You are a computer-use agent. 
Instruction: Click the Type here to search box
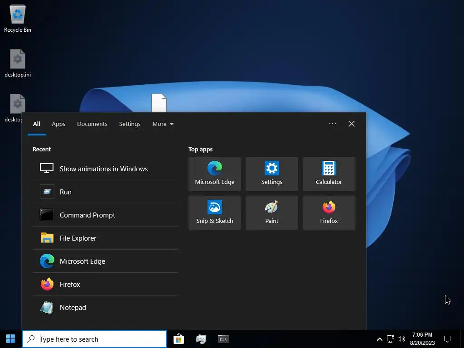coord(94,339)
